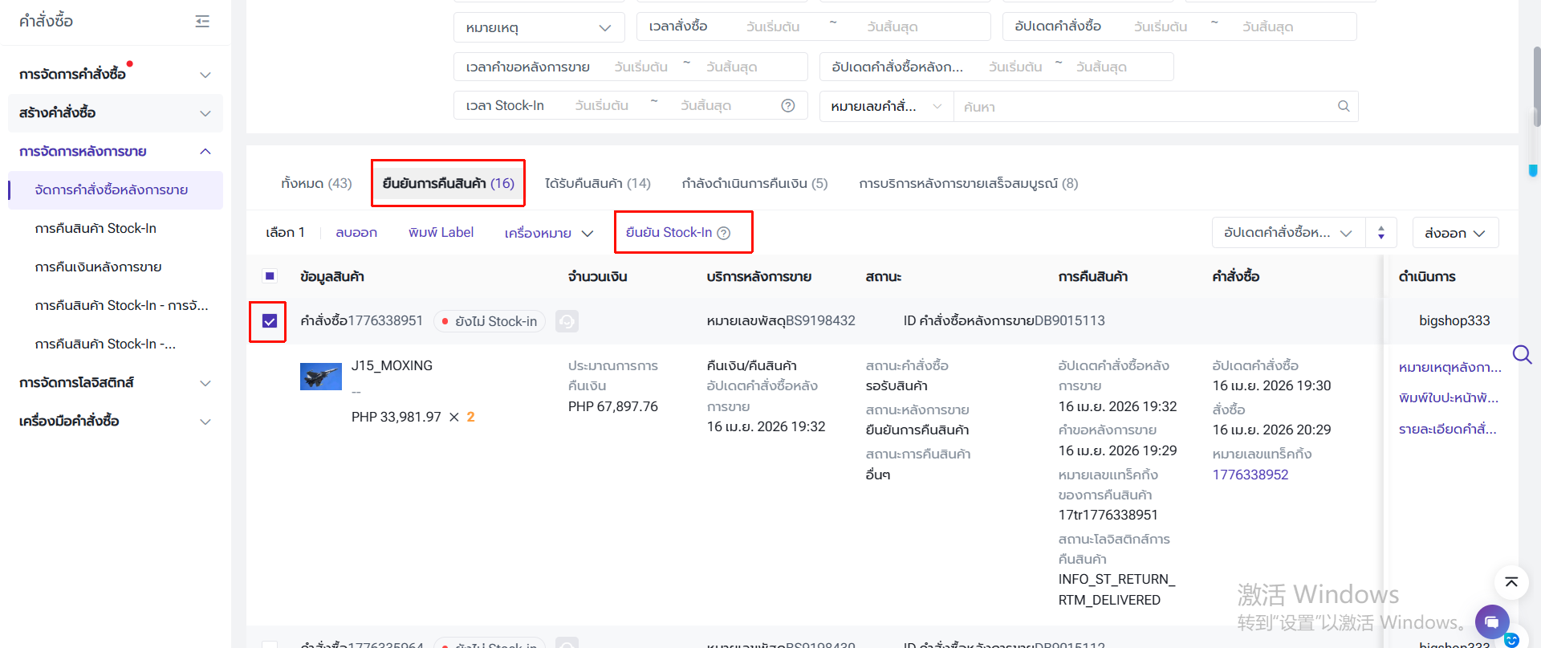Open the blue chat support bubble
Image resolution: width=1541 pixels, height=648 pixels.
[1491, 622]
